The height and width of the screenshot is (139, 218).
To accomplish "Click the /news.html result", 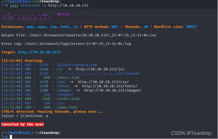I will (67, 107).
